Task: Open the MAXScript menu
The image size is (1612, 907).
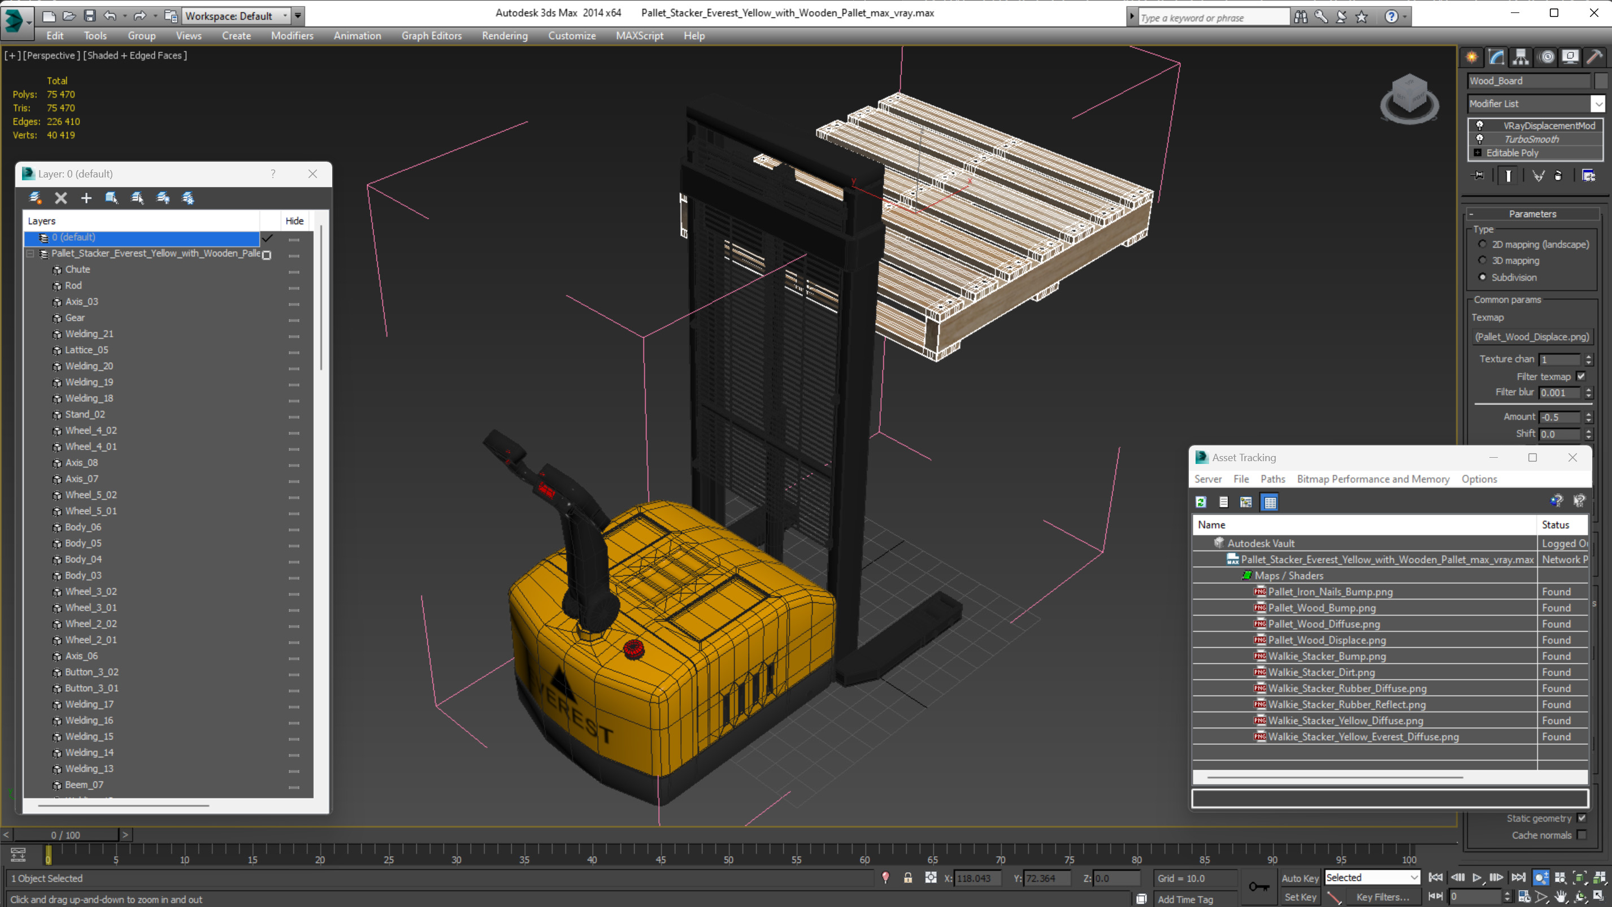Action: click(640, 36)
